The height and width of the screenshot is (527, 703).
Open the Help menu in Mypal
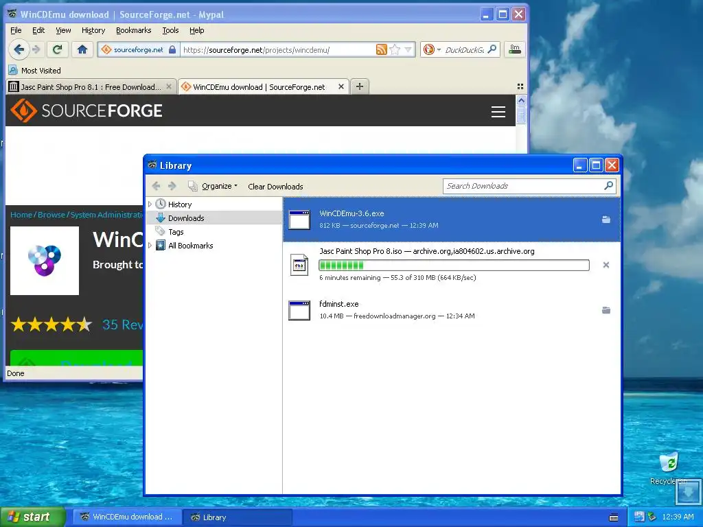pyautogui.click(x=197, y=30)
